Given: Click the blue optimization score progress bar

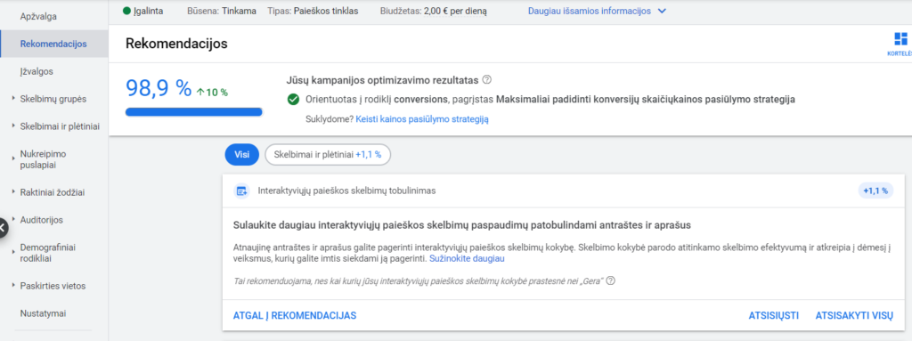Looking at the screenshot, I should click(193, 112).
